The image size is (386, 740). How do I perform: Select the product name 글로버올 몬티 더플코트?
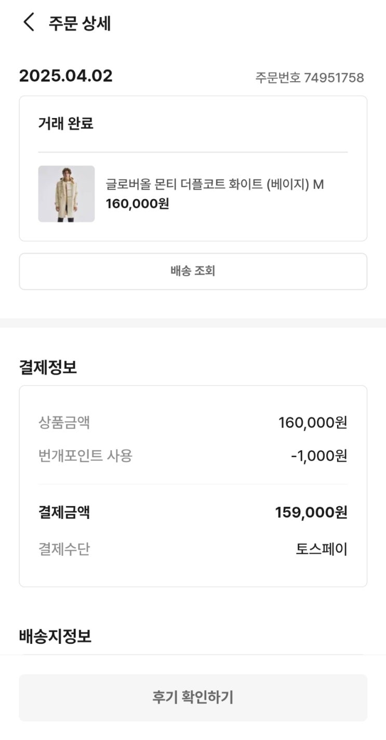pyautogui.click(x=215, y=185)
